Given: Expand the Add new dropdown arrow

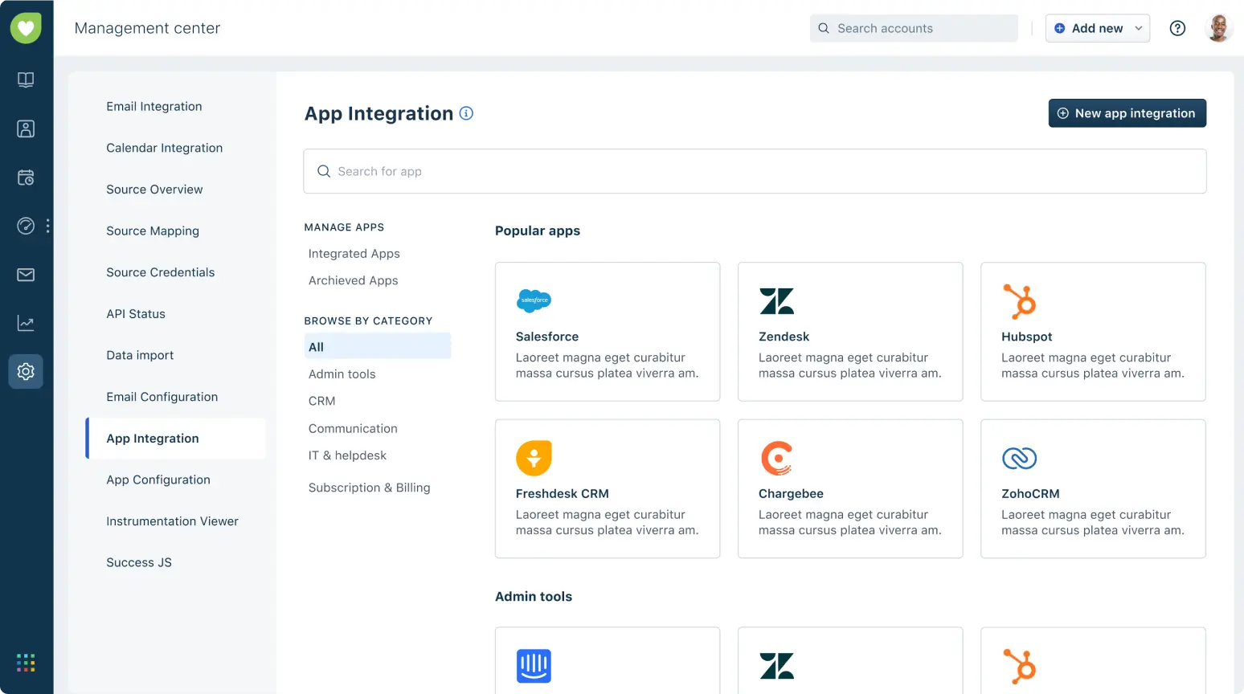Looking at the screenshot, I should pyautogui.click(x=1139, y=28).
